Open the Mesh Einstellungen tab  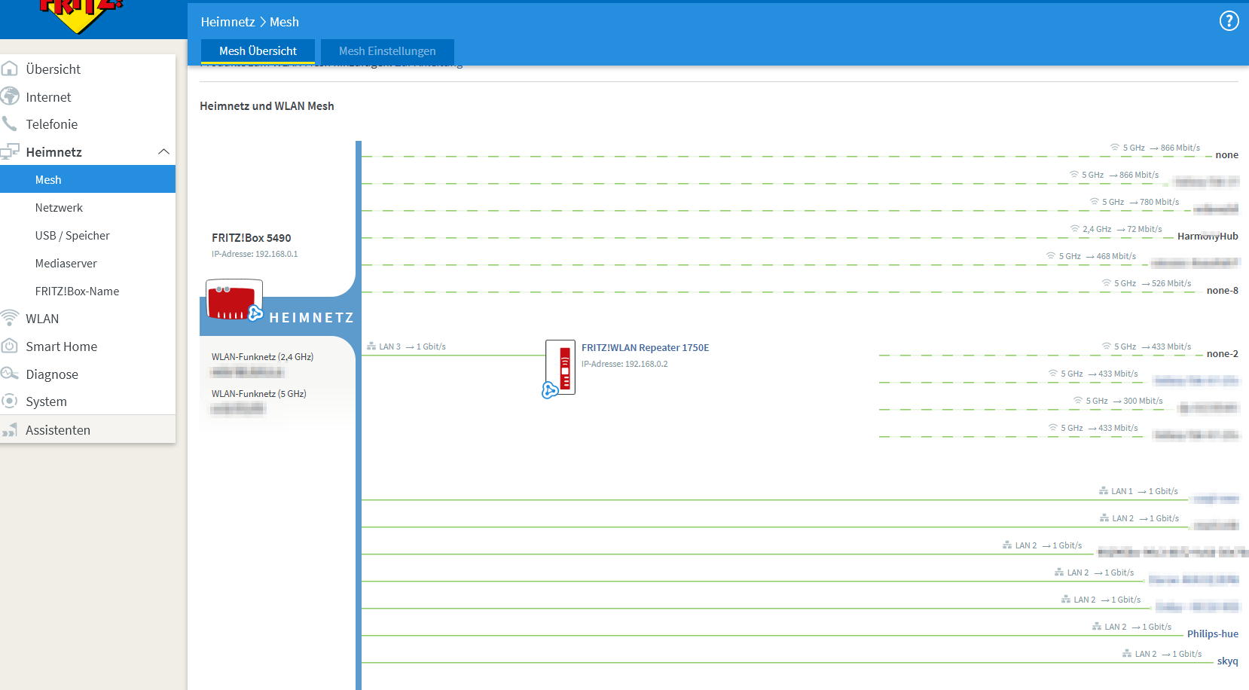click(x=387, y=51)
